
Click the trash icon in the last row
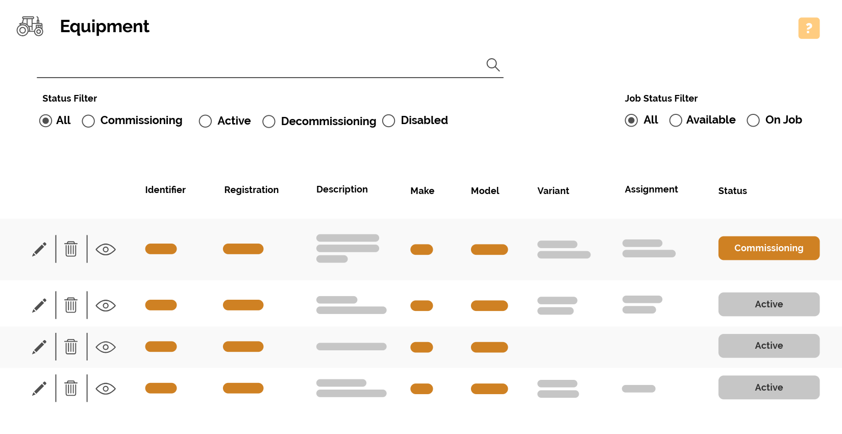(71, 389)
